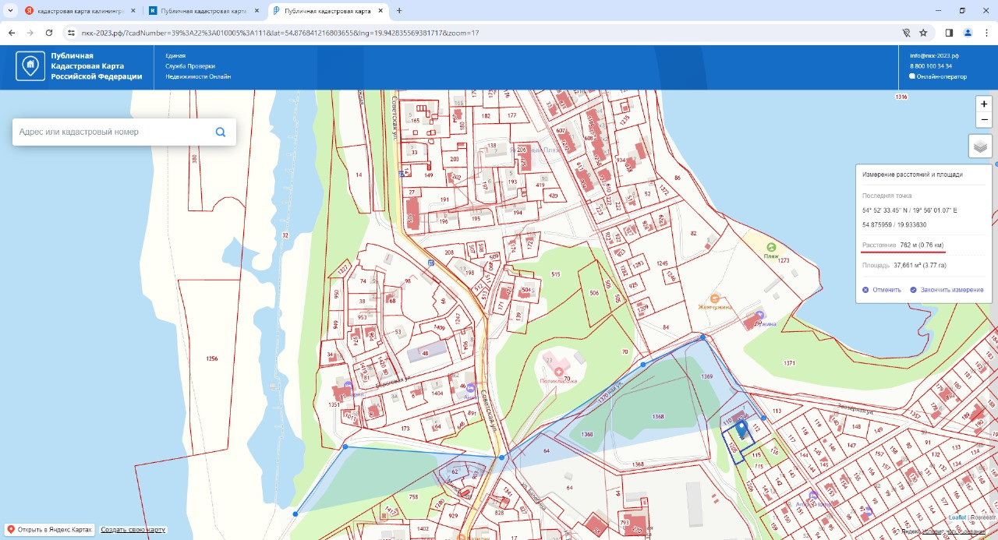The image size is (998, 540).
Task: Bookmark this page with star icon
Action: (x=923, y=33)
